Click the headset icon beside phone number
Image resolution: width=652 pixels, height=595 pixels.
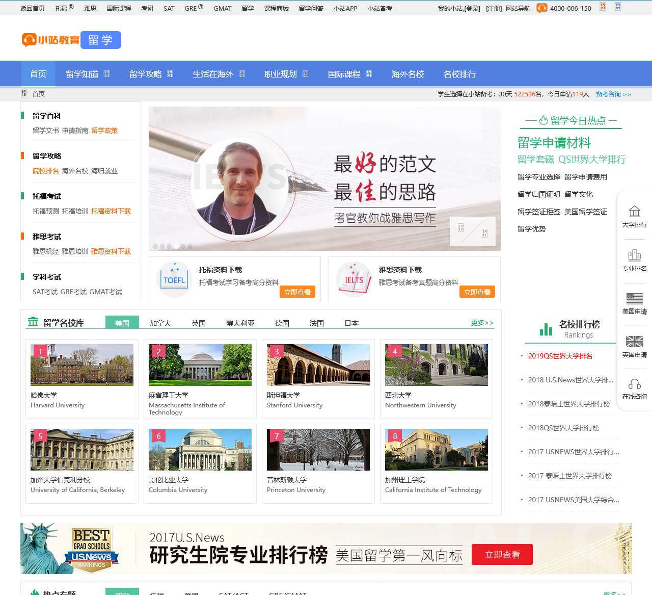point(542,8)
